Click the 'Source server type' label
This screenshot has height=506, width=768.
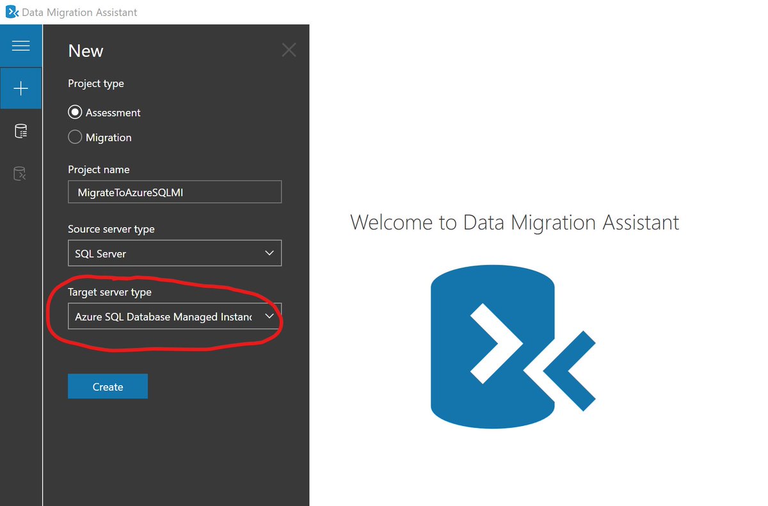(111, 229)
